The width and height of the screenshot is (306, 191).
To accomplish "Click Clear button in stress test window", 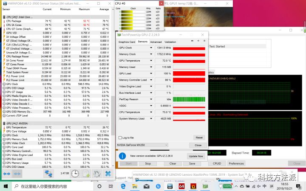I will tap(173, 163).
